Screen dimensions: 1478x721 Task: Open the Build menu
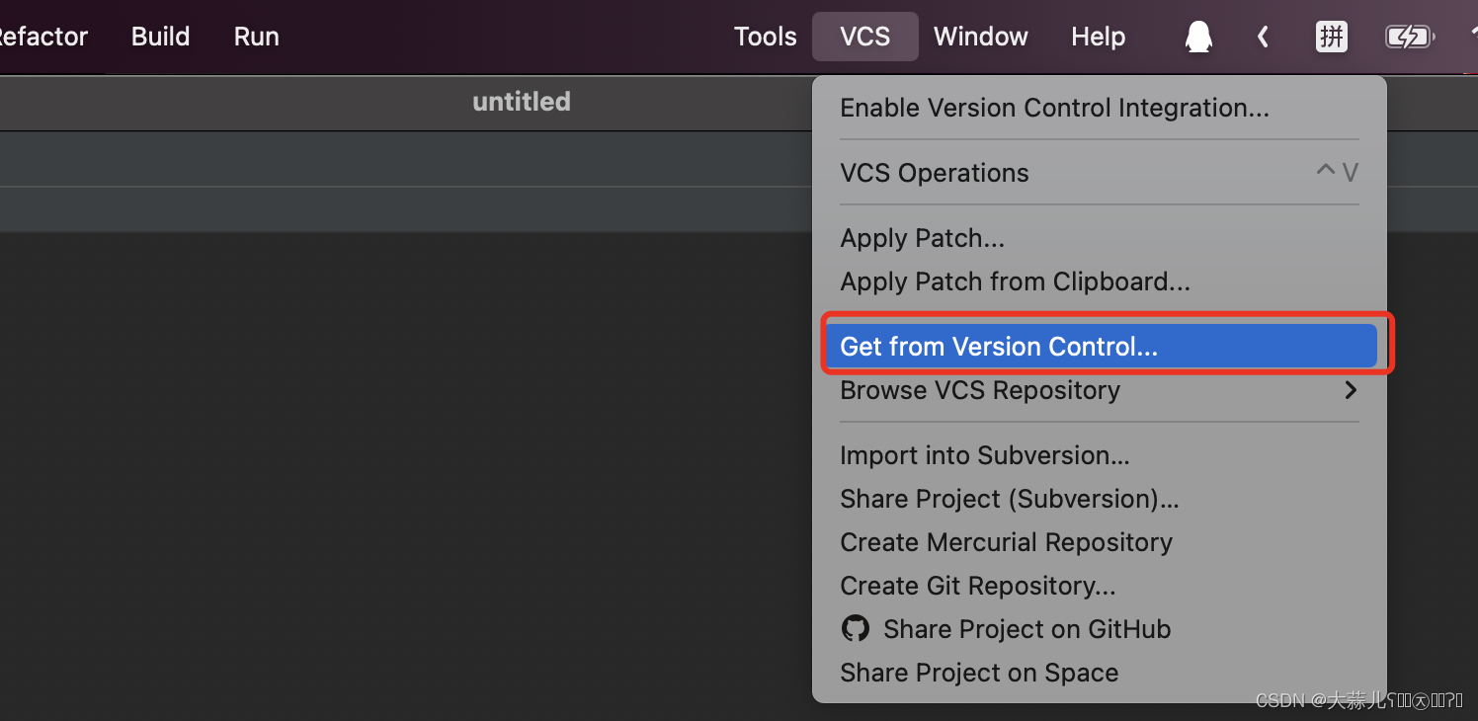point(160,37)
